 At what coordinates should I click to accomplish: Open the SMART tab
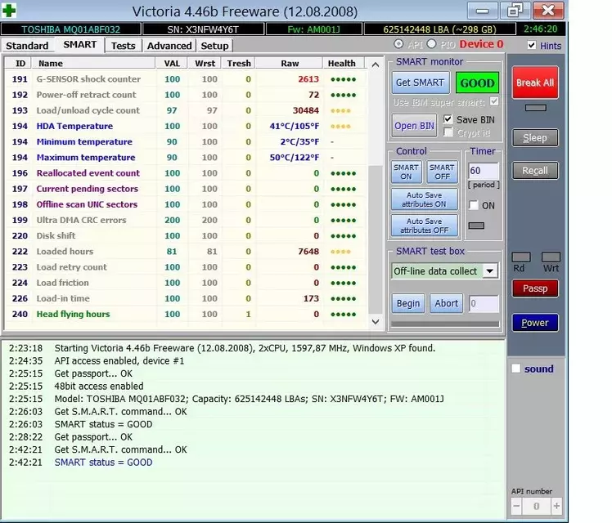tap(79, 45)
